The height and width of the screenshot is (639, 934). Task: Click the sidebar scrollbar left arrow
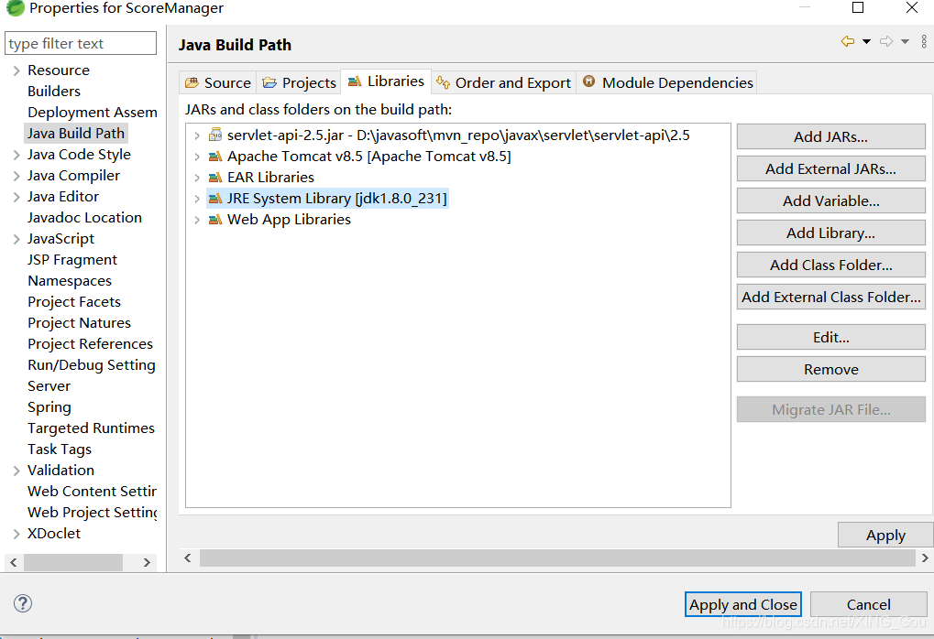click(14, 562)
